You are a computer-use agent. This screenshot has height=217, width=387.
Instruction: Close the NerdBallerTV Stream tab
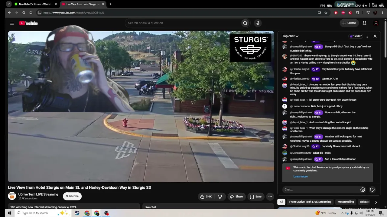(x=56, y=4)
